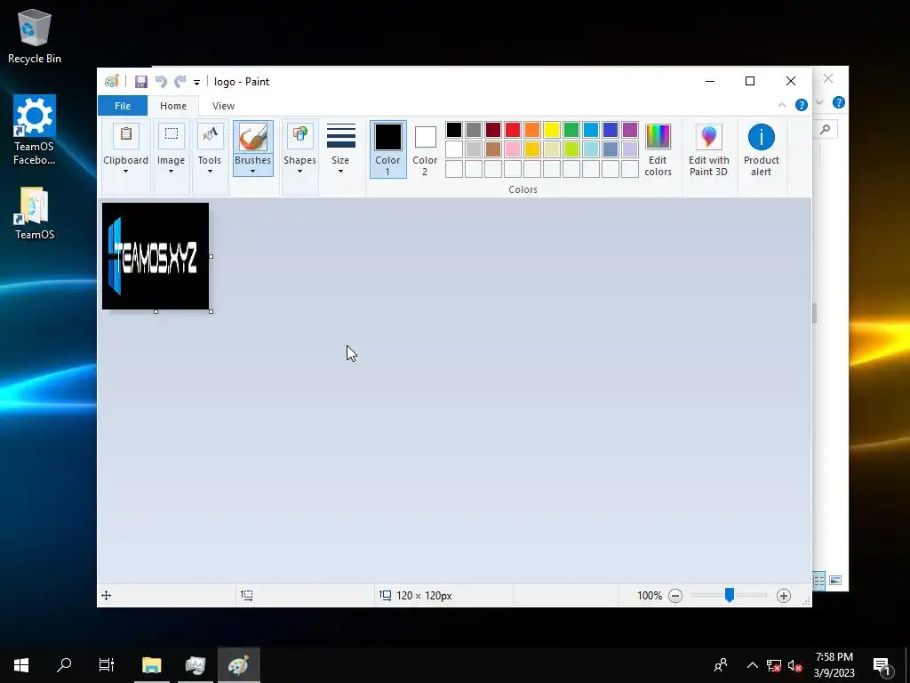The height and width of the screenshot is (683, 910).
Task: Expand the Clipboard dropdown arrow
Action: [125, 172]
